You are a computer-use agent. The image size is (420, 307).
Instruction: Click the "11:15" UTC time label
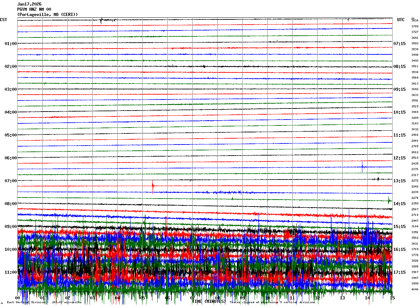click(x=400, y=135)
